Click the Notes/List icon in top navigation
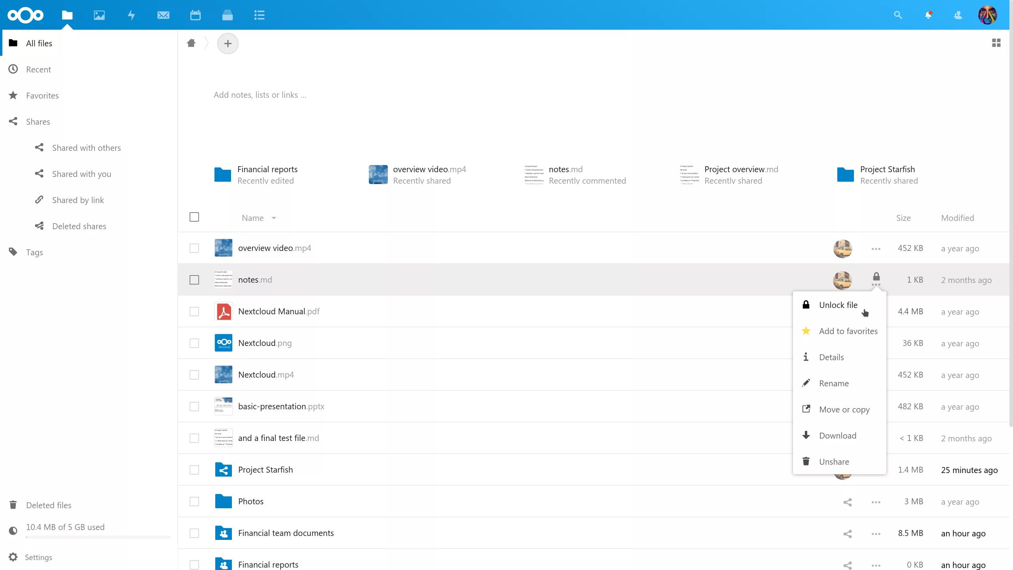This screenshot has width=1013, height=570. pos(259,15)
